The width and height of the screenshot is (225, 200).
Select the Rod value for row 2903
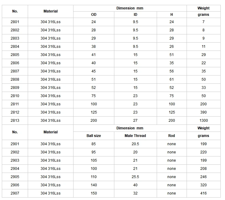(x=172, y=160)
